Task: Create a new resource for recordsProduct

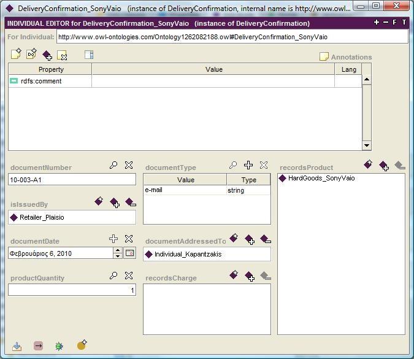Action: (x=368, y=164)
